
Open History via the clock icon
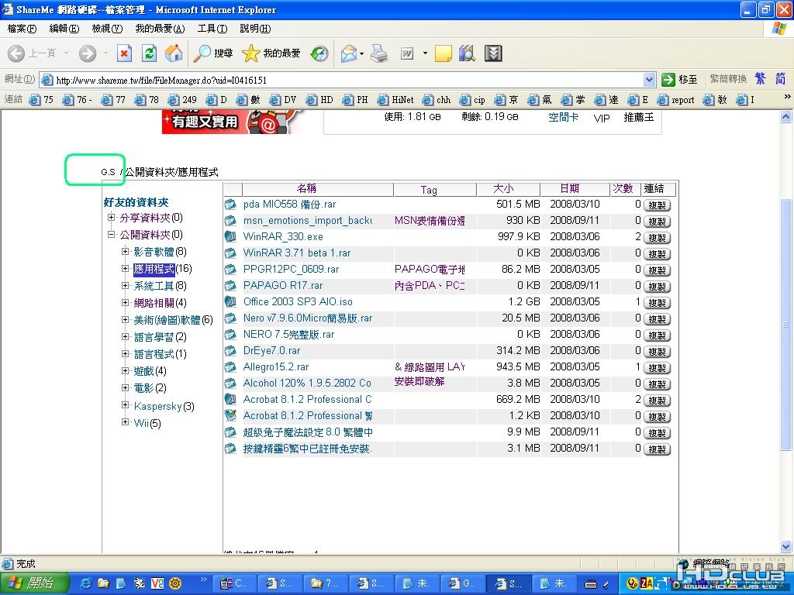[319, 53]
